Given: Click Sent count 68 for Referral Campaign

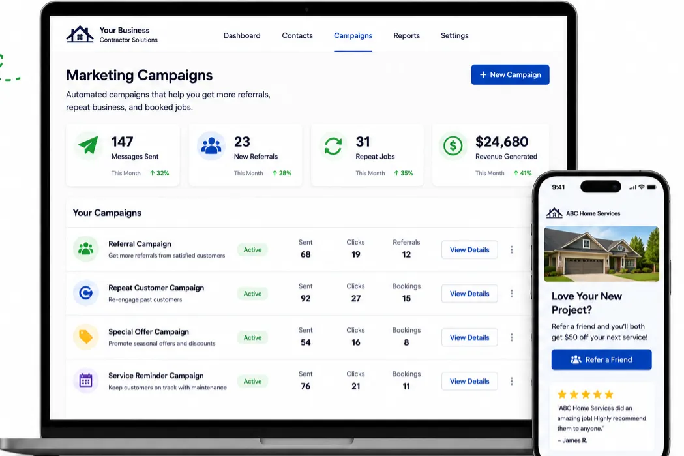Looking at the screenshot, I should pos(305,254).
